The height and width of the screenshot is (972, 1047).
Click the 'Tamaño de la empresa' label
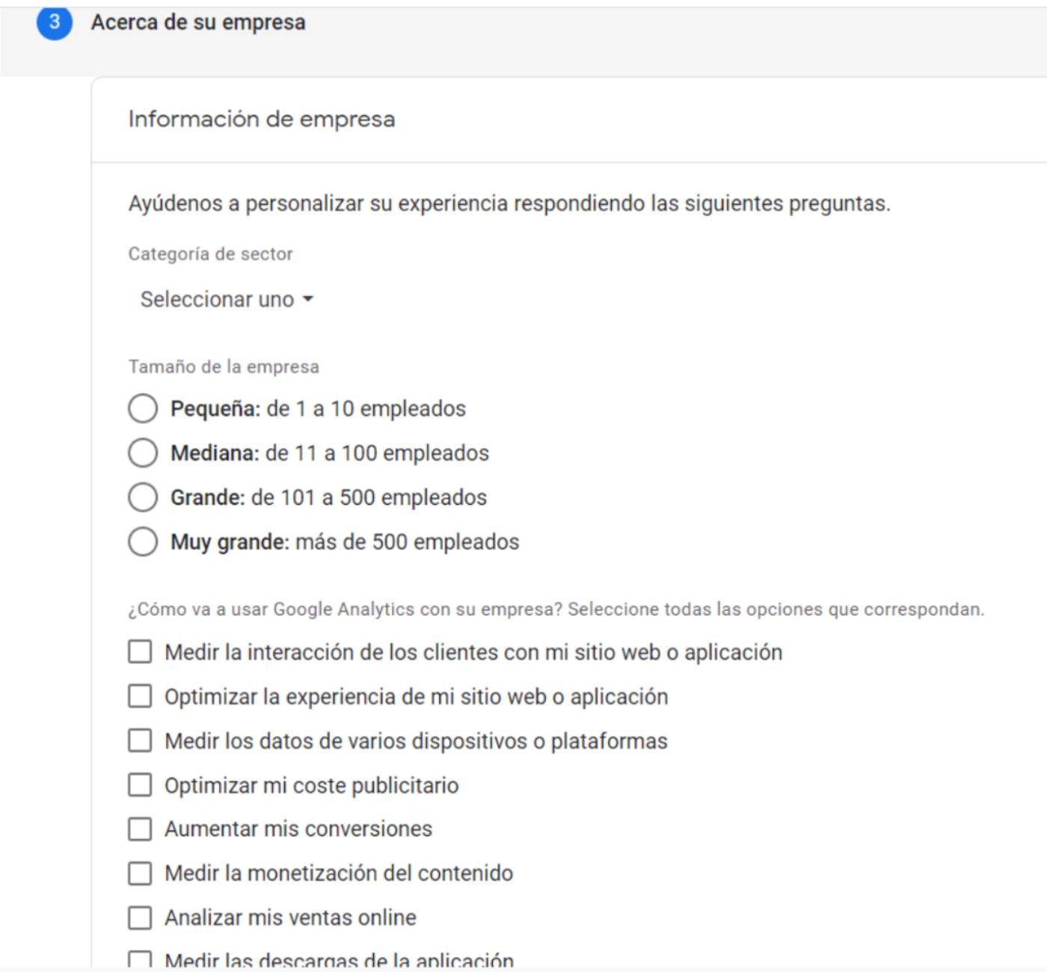(223, 366)
